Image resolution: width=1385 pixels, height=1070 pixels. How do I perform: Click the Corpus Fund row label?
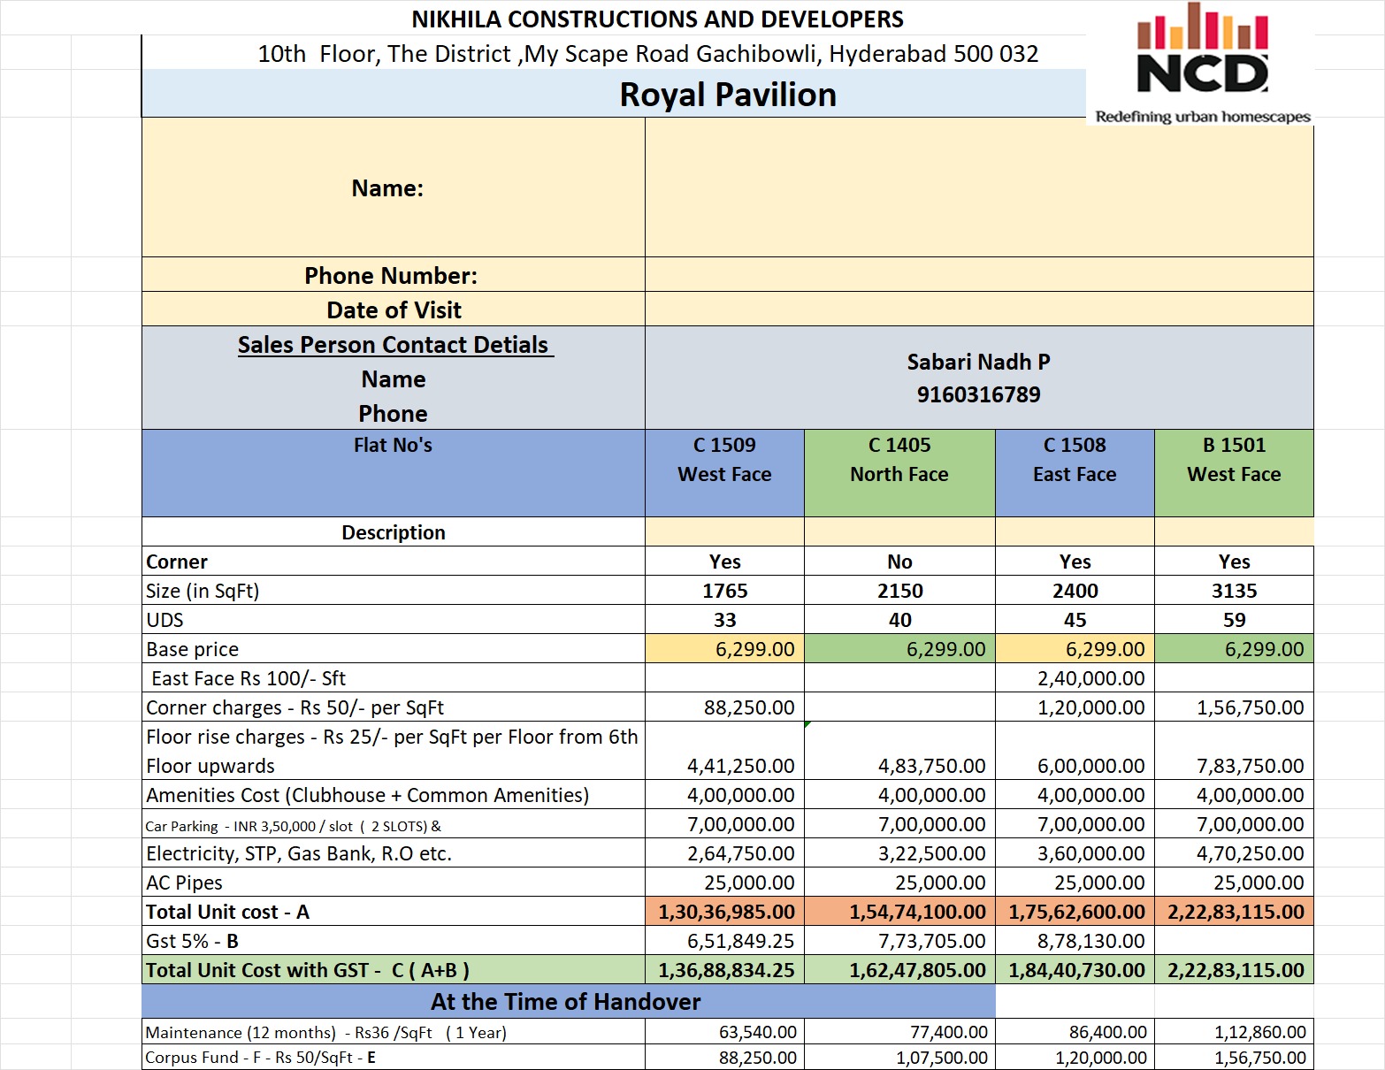point(394,1058)
